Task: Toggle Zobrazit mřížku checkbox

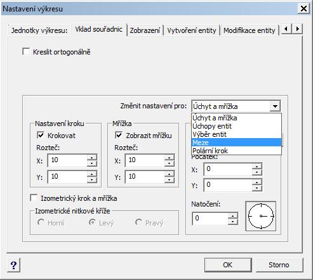Action: 119,135
